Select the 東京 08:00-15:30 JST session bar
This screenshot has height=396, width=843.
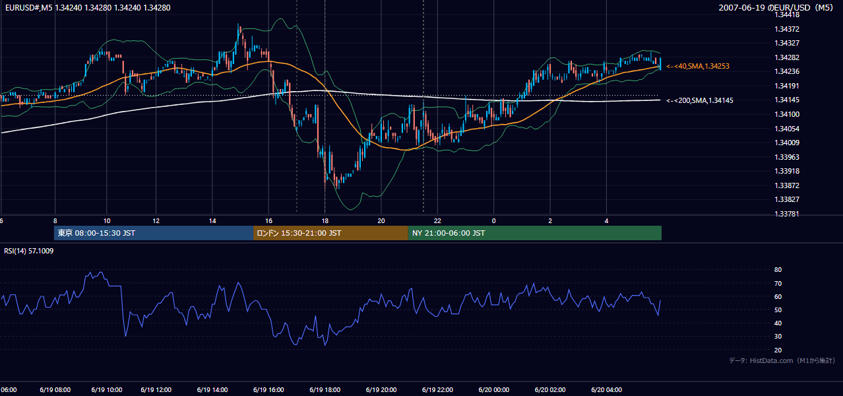click(154, 233)
